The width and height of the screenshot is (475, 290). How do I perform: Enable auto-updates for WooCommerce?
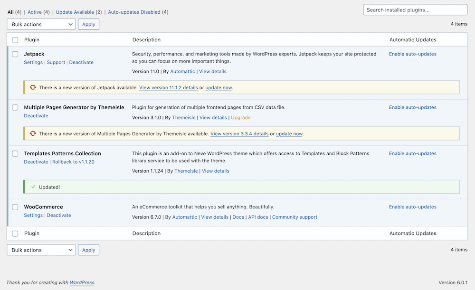click(412, 206)
